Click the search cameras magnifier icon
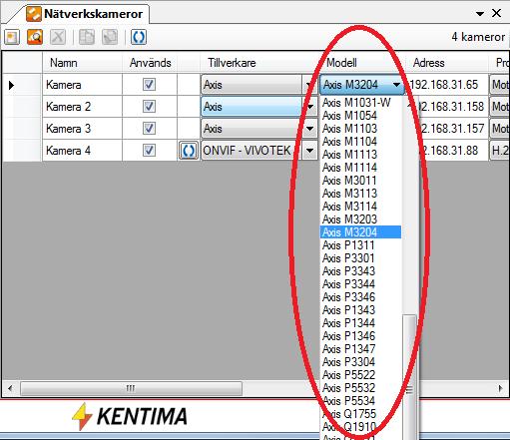 point(35,37)
